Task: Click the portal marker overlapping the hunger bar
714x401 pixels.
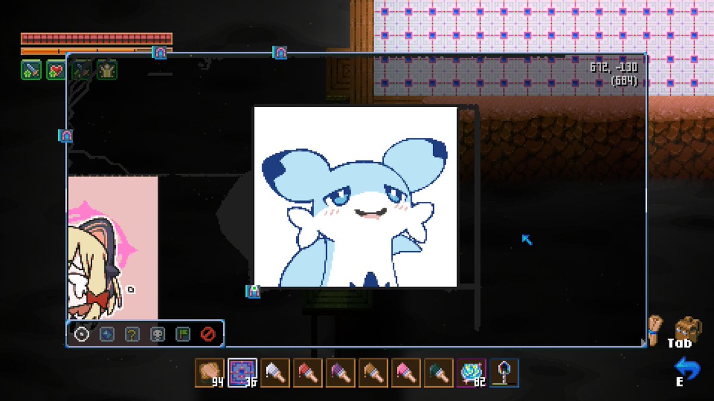Action: pyautogui.click(x=159, y=52)
